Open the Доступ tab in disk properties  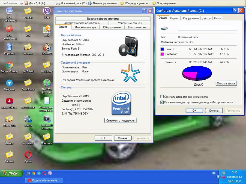pos(206,18)
